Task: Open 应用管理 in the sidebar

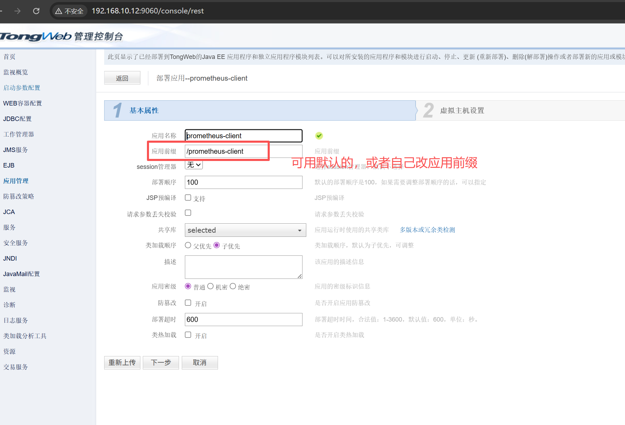Action: (x=16, y=181)
